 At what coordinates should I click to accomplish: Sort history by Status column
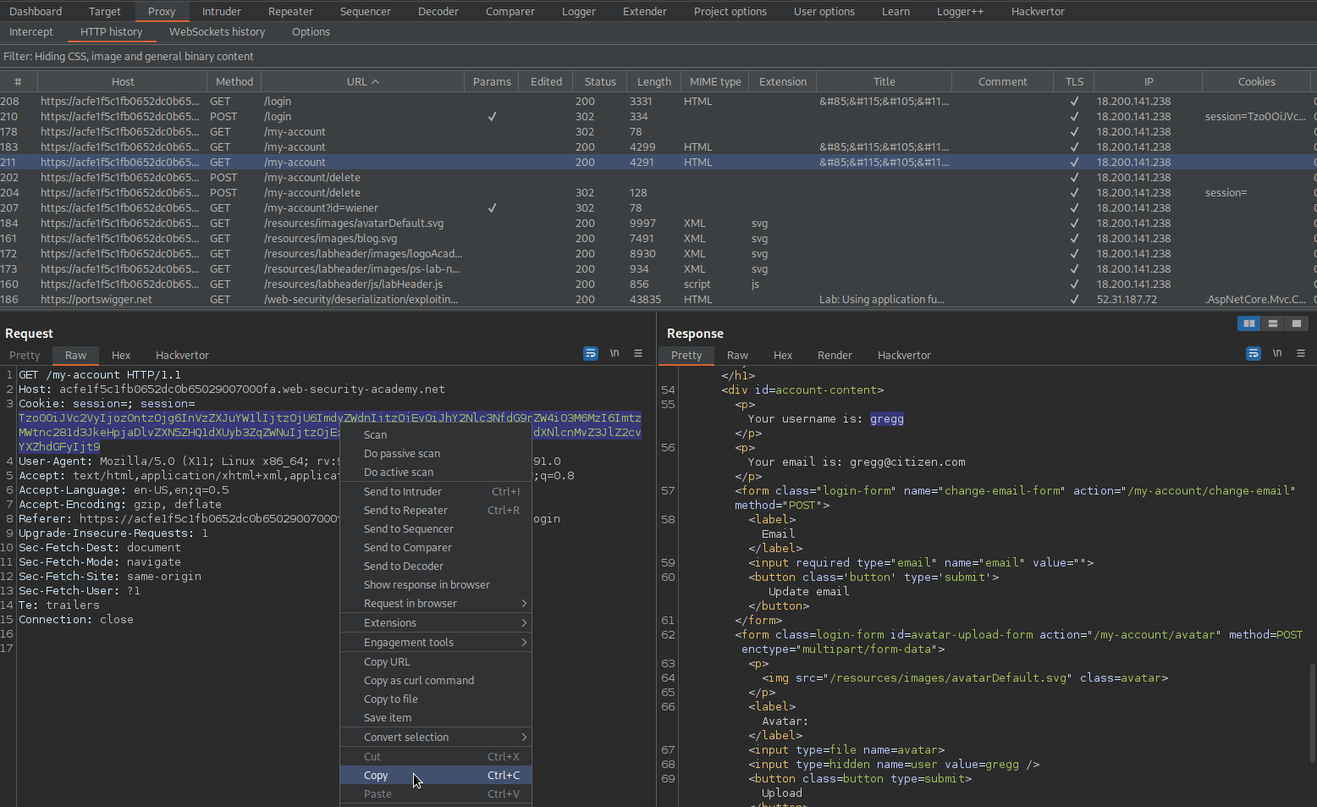pos(600,82)
